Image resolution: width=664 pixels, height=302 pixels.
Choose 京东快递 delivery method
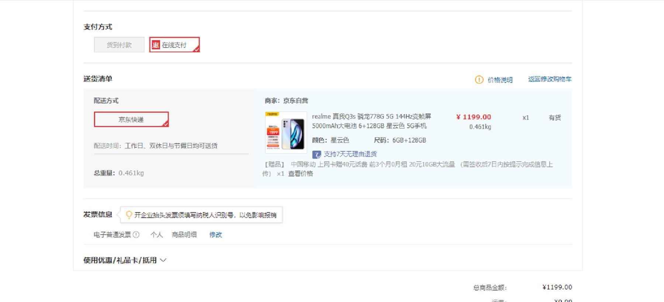131,119
